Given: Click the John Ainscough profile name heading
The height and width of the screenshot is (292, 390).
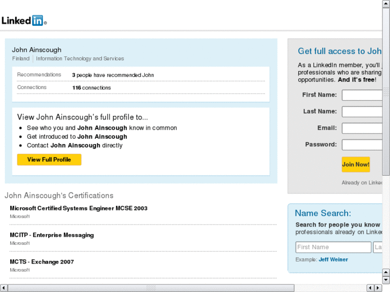Looking at the screenshot, I should coord(37,50).
